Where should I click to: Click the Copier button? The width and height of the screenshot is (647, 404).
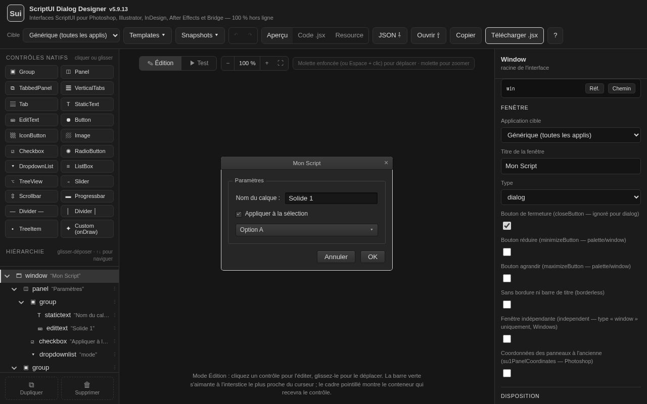466,35
